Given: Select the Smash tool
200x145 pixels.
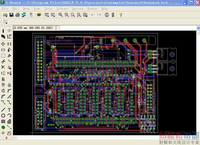Looking at the screenshot, I should pyautogui.click(x=3, y=91).
